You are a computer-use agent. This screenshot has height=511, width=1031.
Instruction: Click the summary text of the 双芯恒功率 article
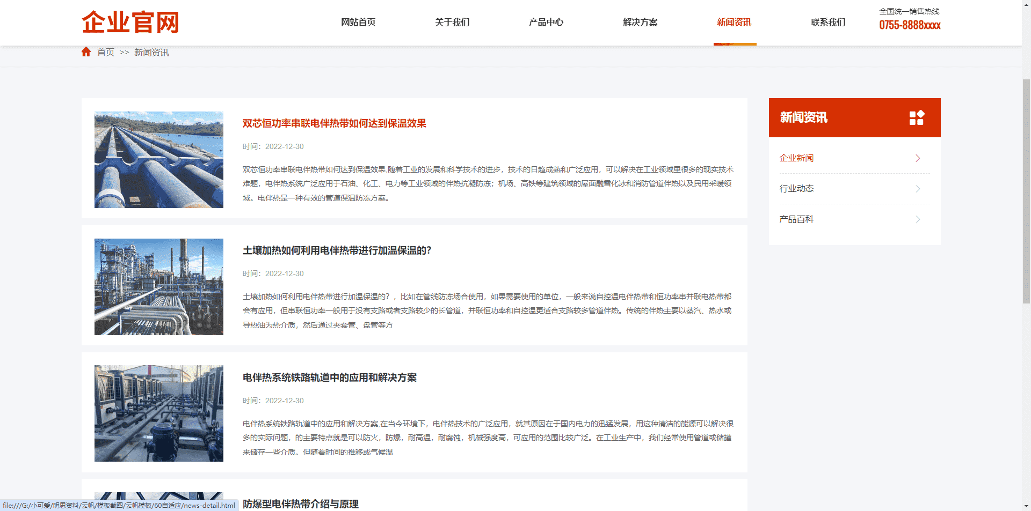coord(488,183)
